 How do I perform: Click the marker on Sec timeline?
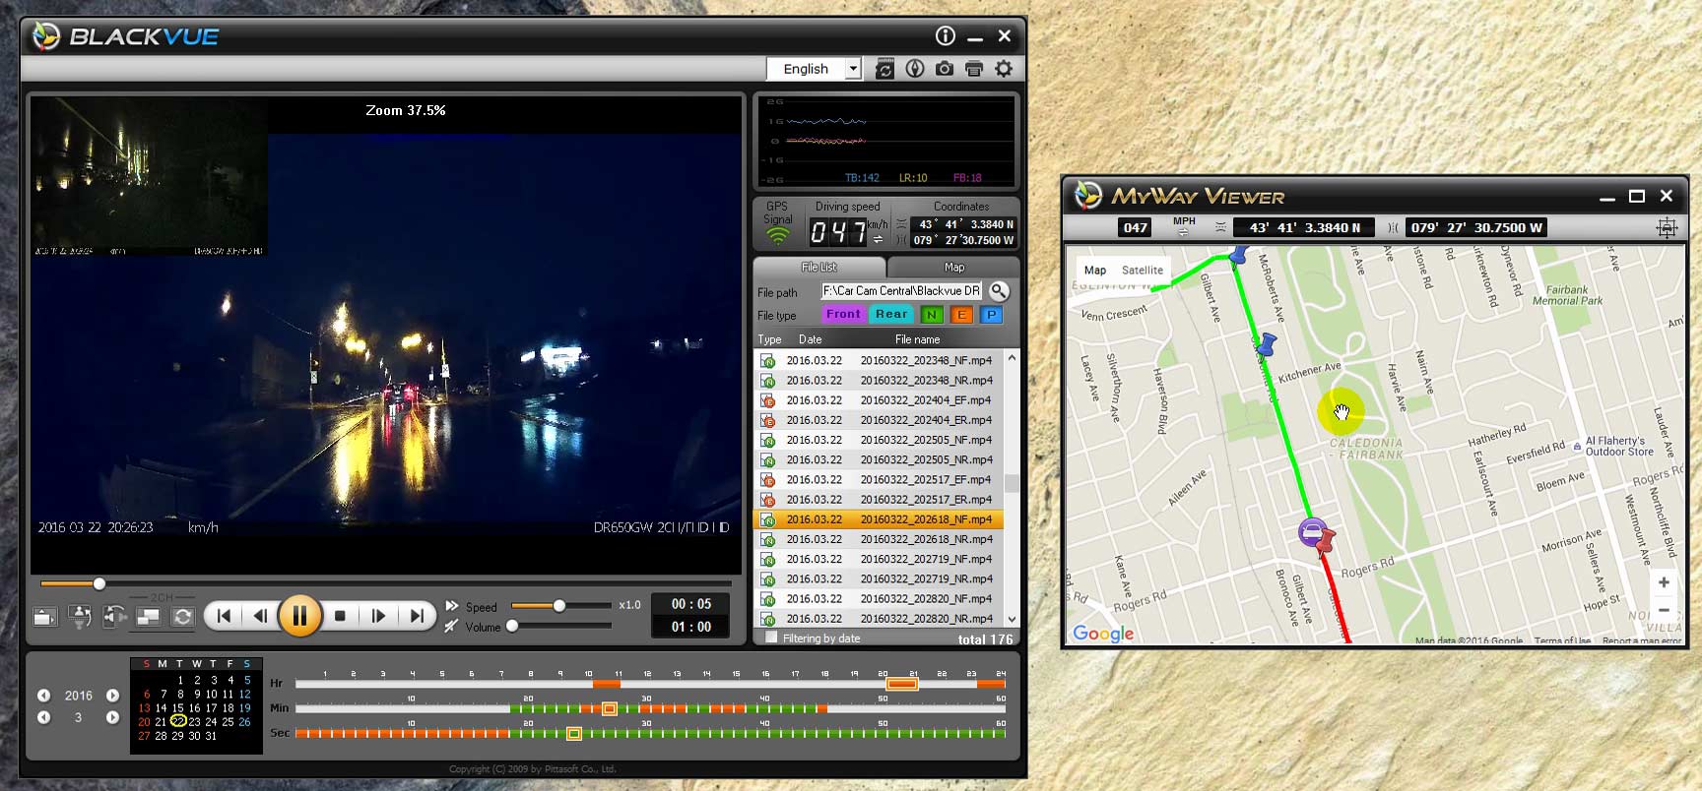[573, 733]
